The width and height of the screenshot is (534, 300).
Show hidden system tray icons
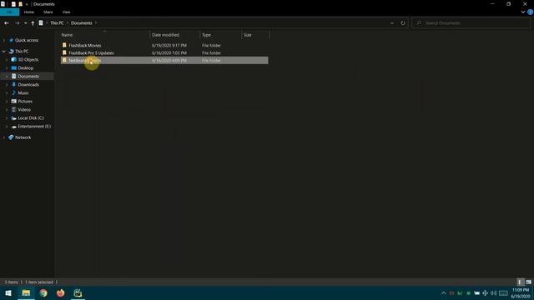coord(443,292)
